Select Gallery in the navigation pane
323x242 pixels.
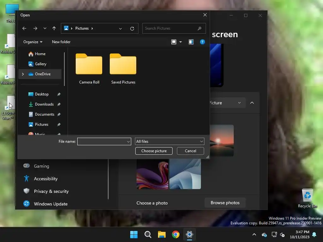[x=41, y=64]
